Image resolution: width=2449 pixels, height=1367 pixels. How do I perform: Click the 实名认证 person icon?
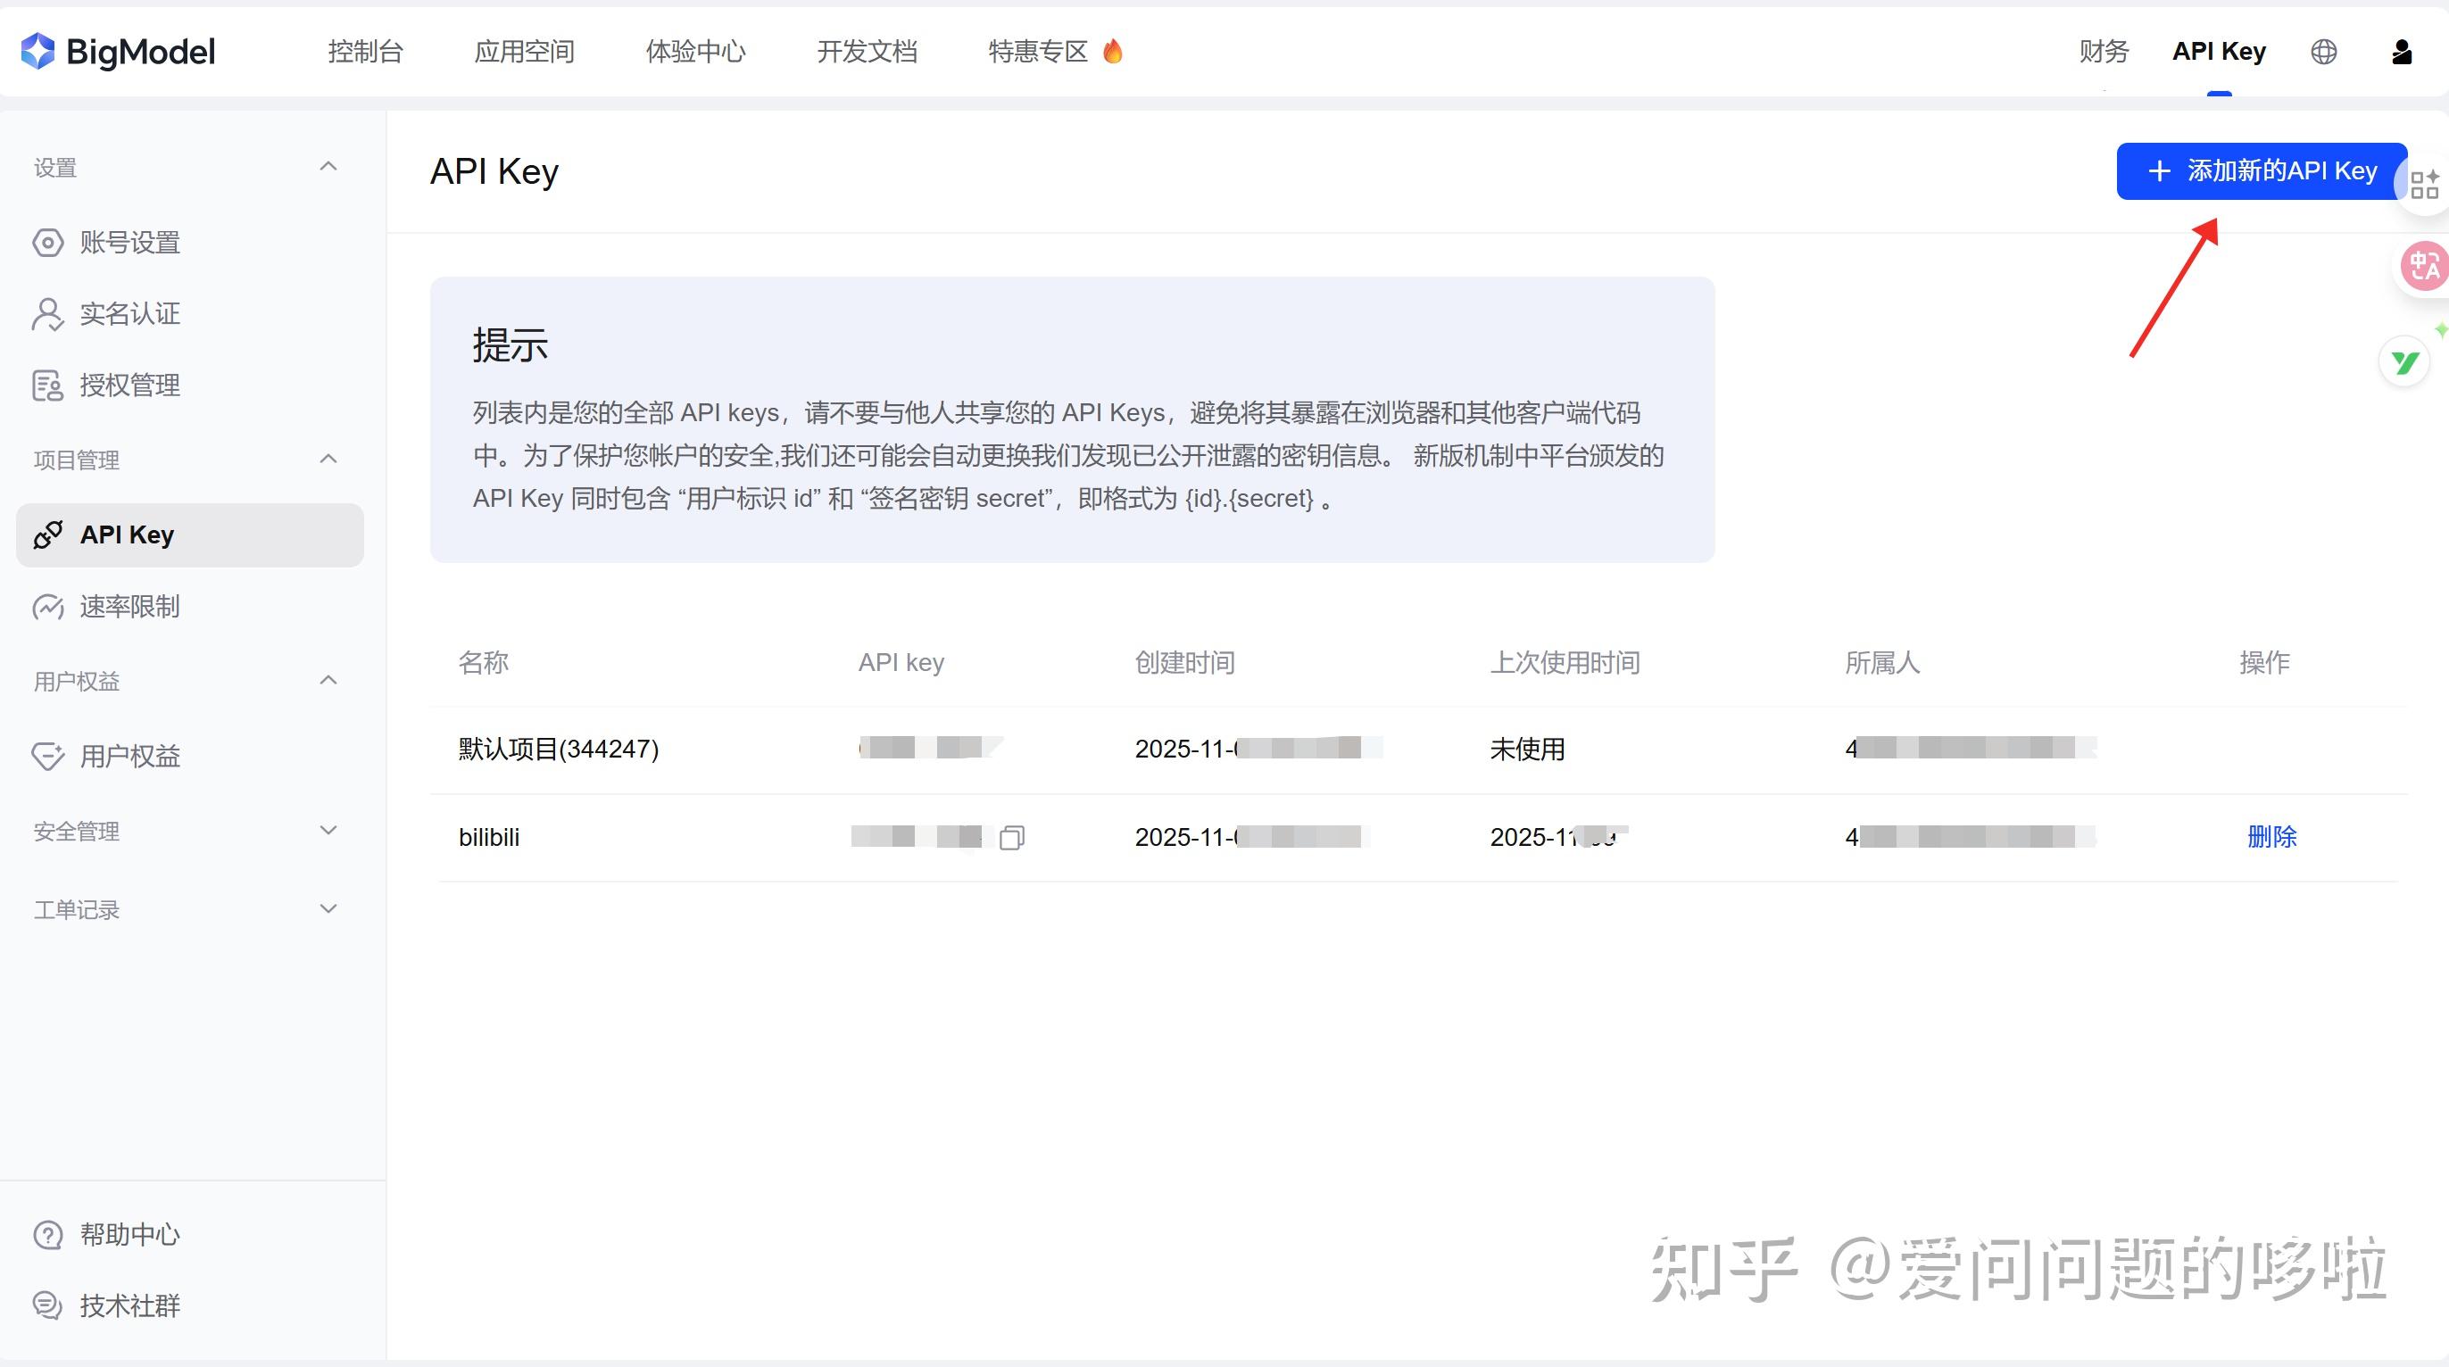(x=47, y=314)
